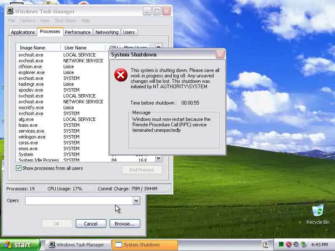This screenshot has width=335, height=251.
Task: Click Cancel in the Run dialog
Action: [x=91, y=224]
